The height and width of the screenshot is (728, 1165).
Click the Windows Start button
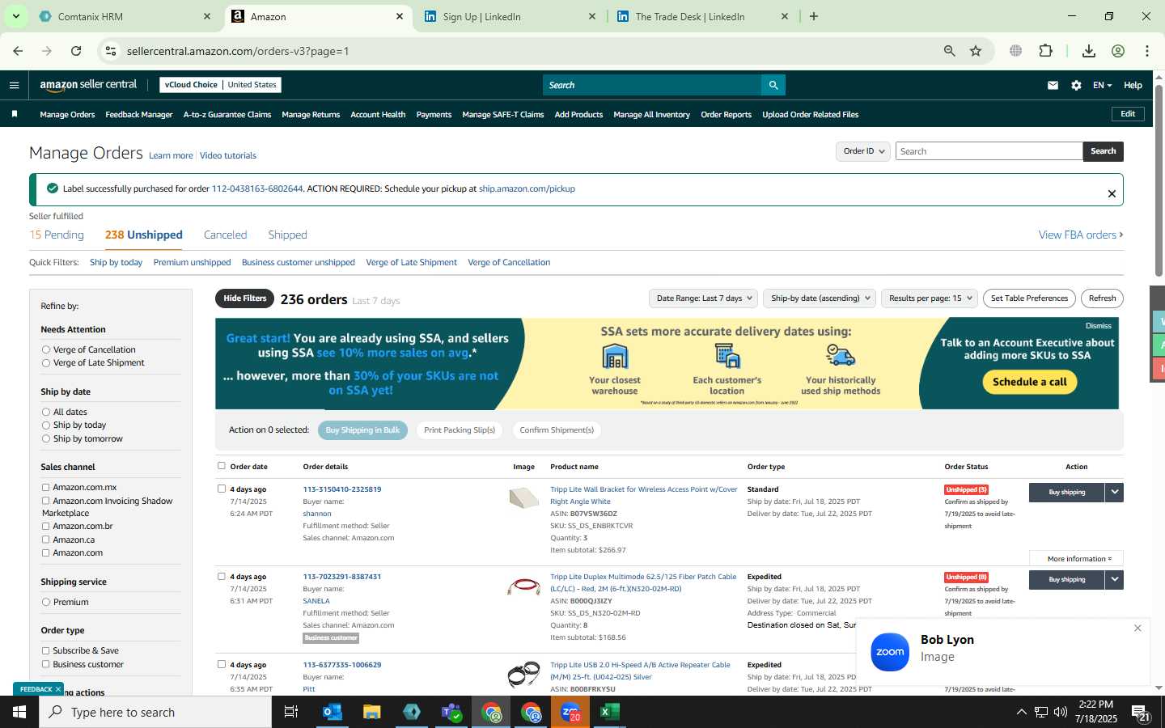pos(19,712)
